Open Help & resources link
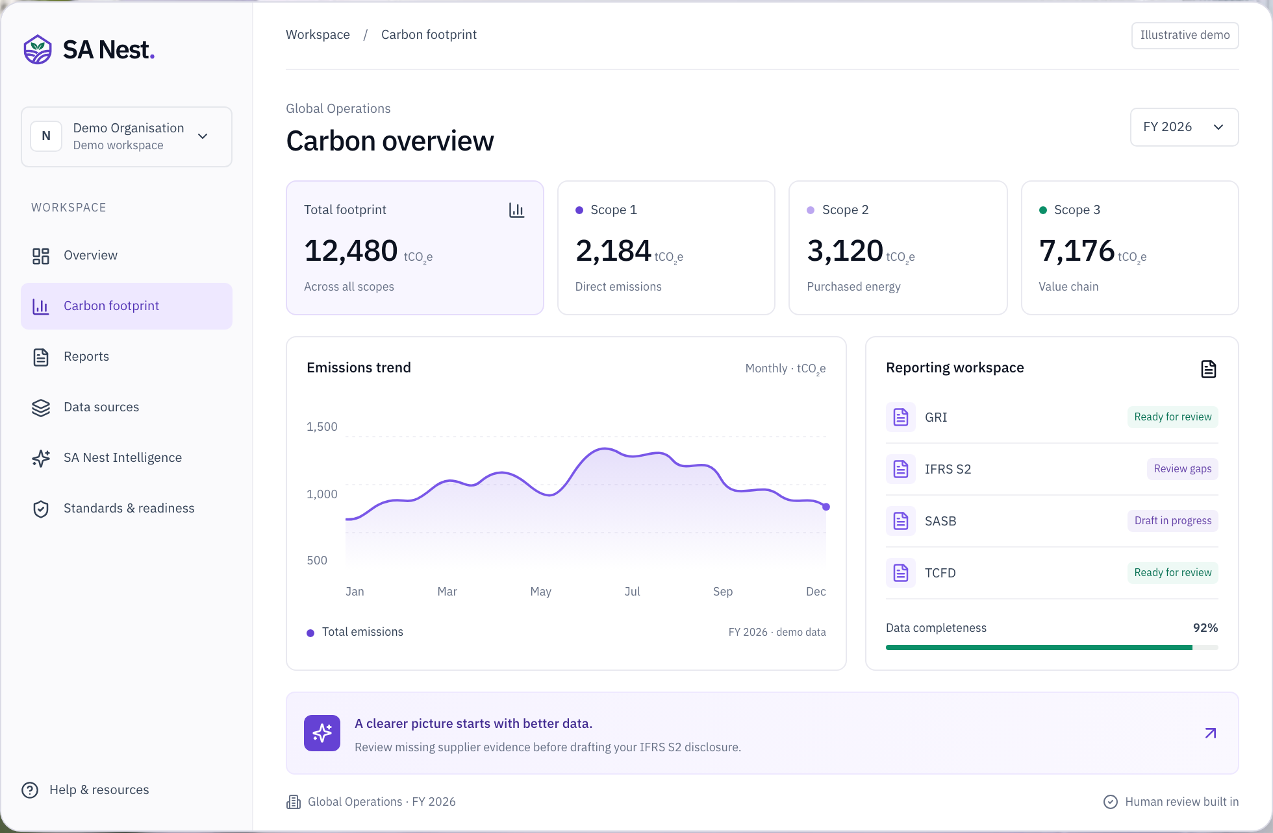 pos(86,790)
